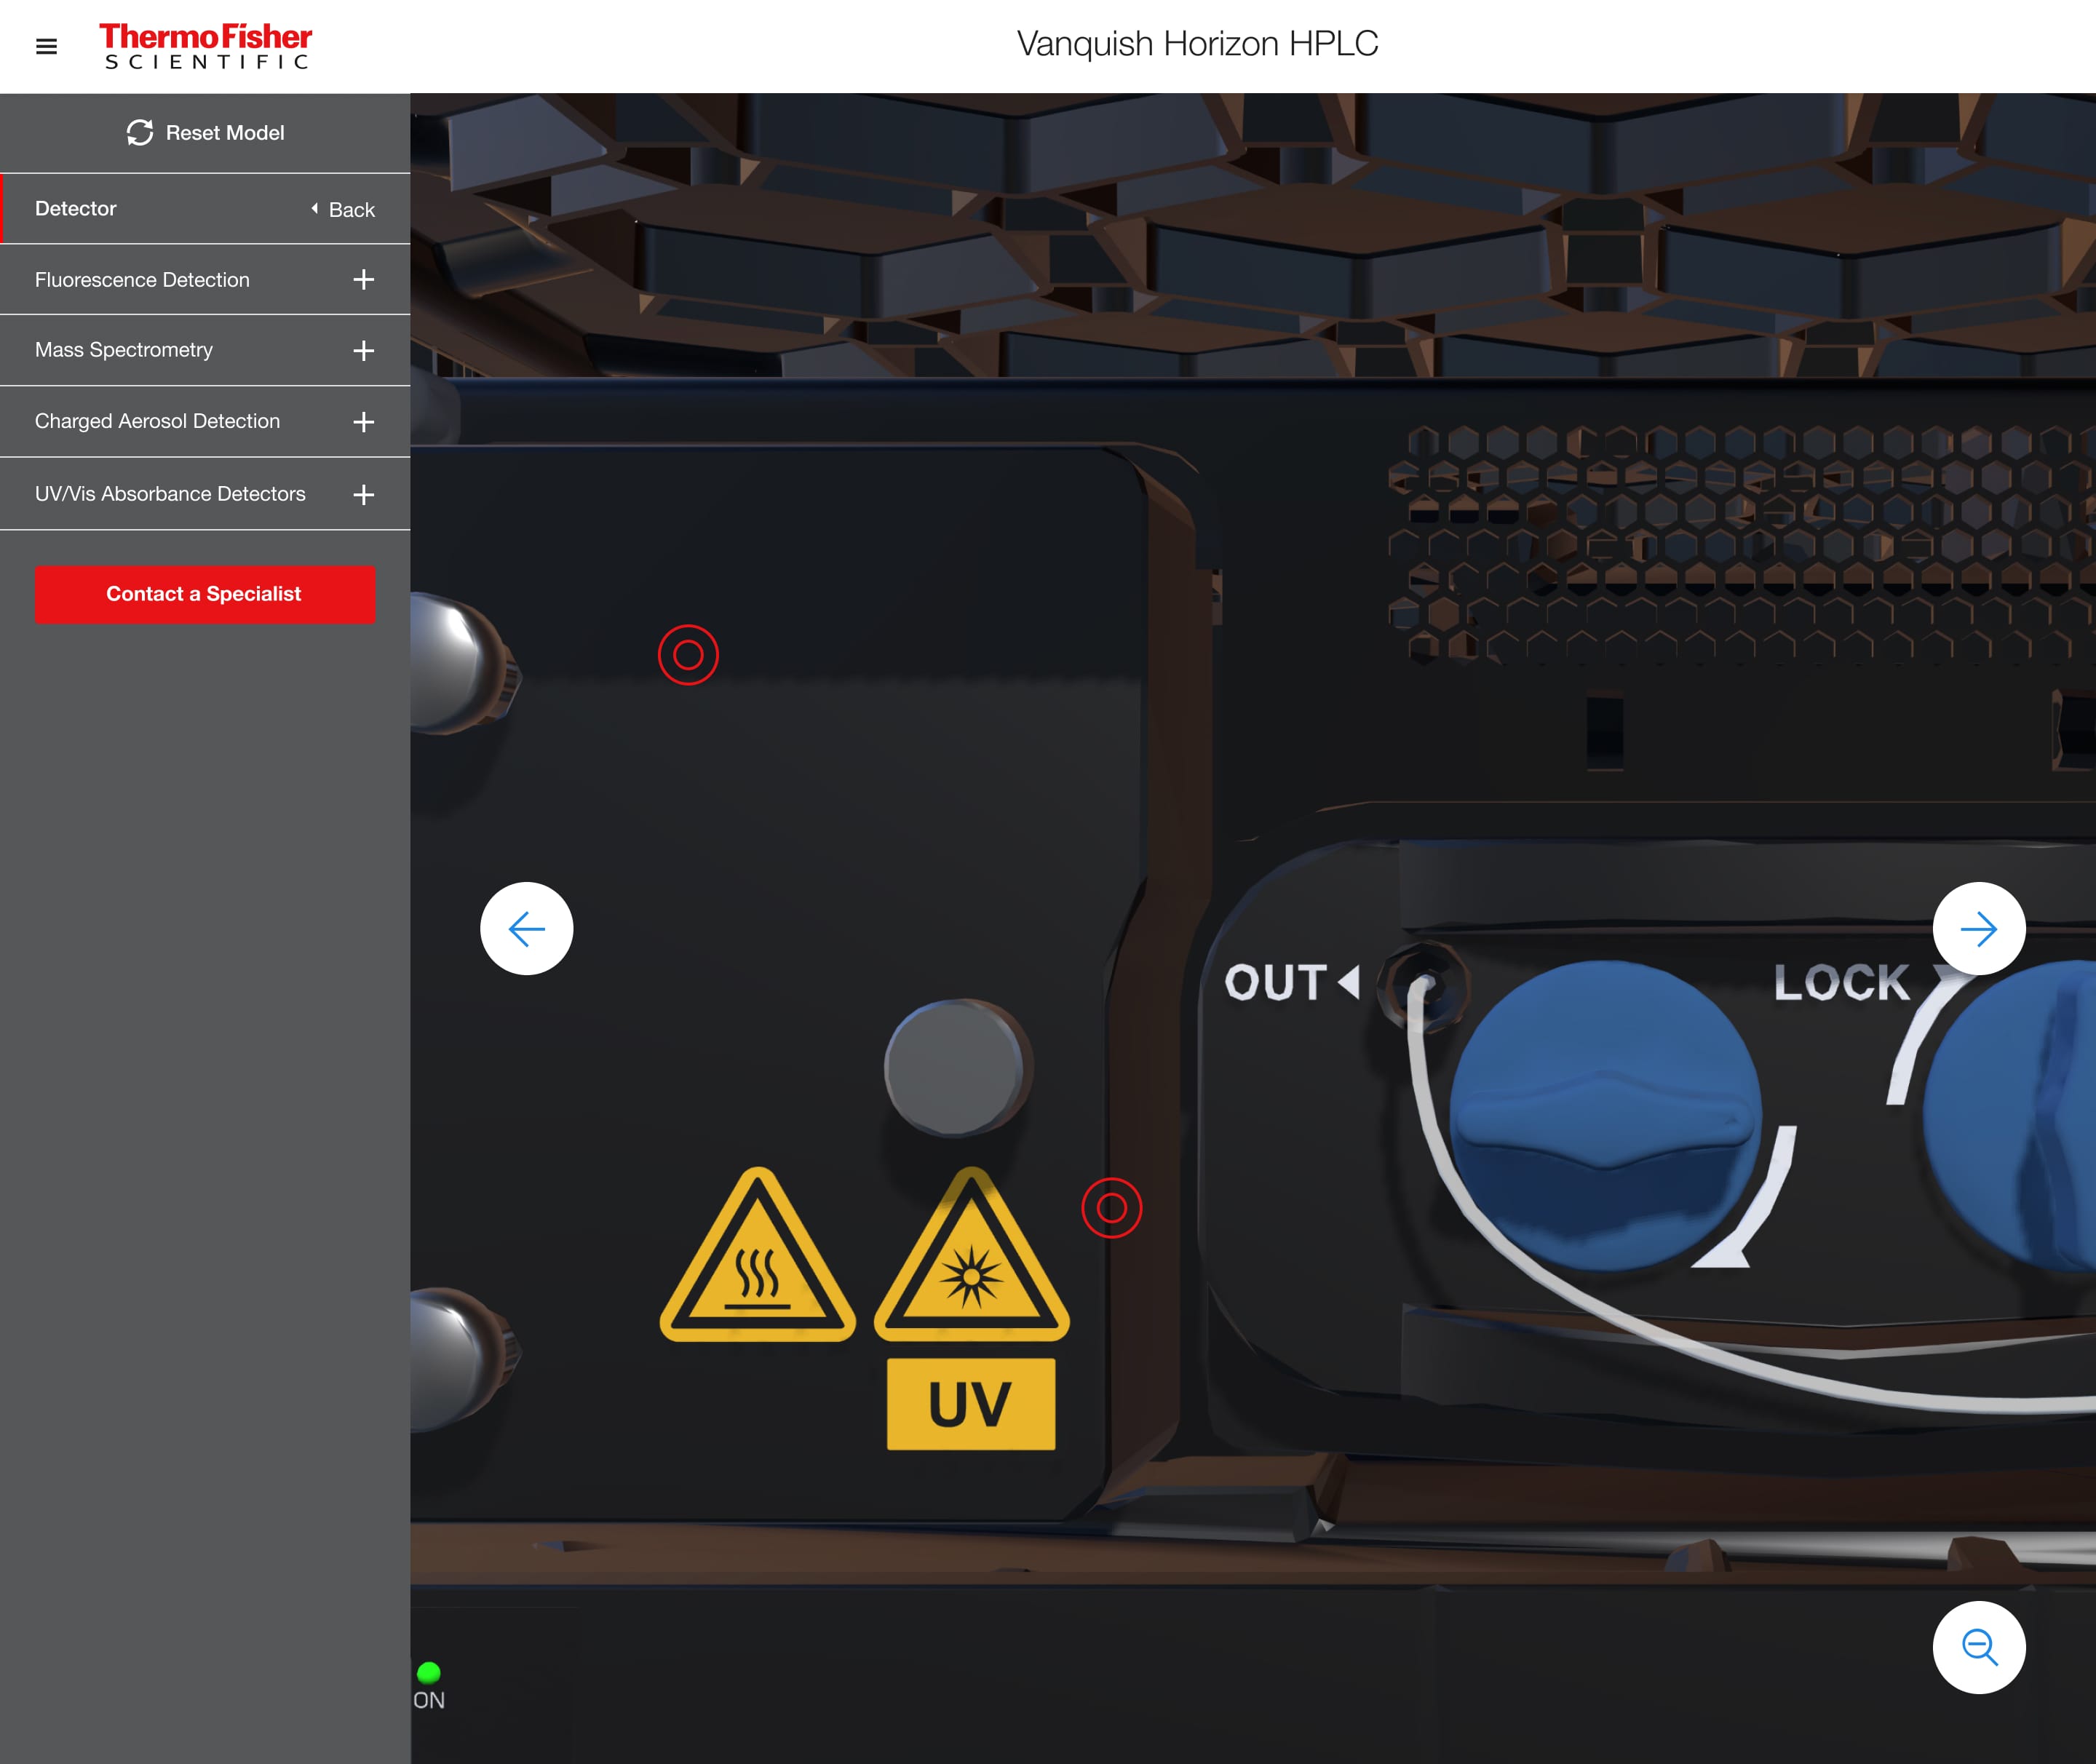Click the zoom out magnifier icon

1979,1648
